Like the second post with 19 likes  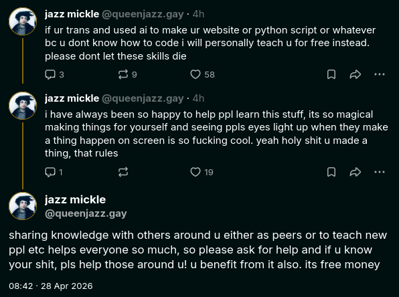(202, 172)
